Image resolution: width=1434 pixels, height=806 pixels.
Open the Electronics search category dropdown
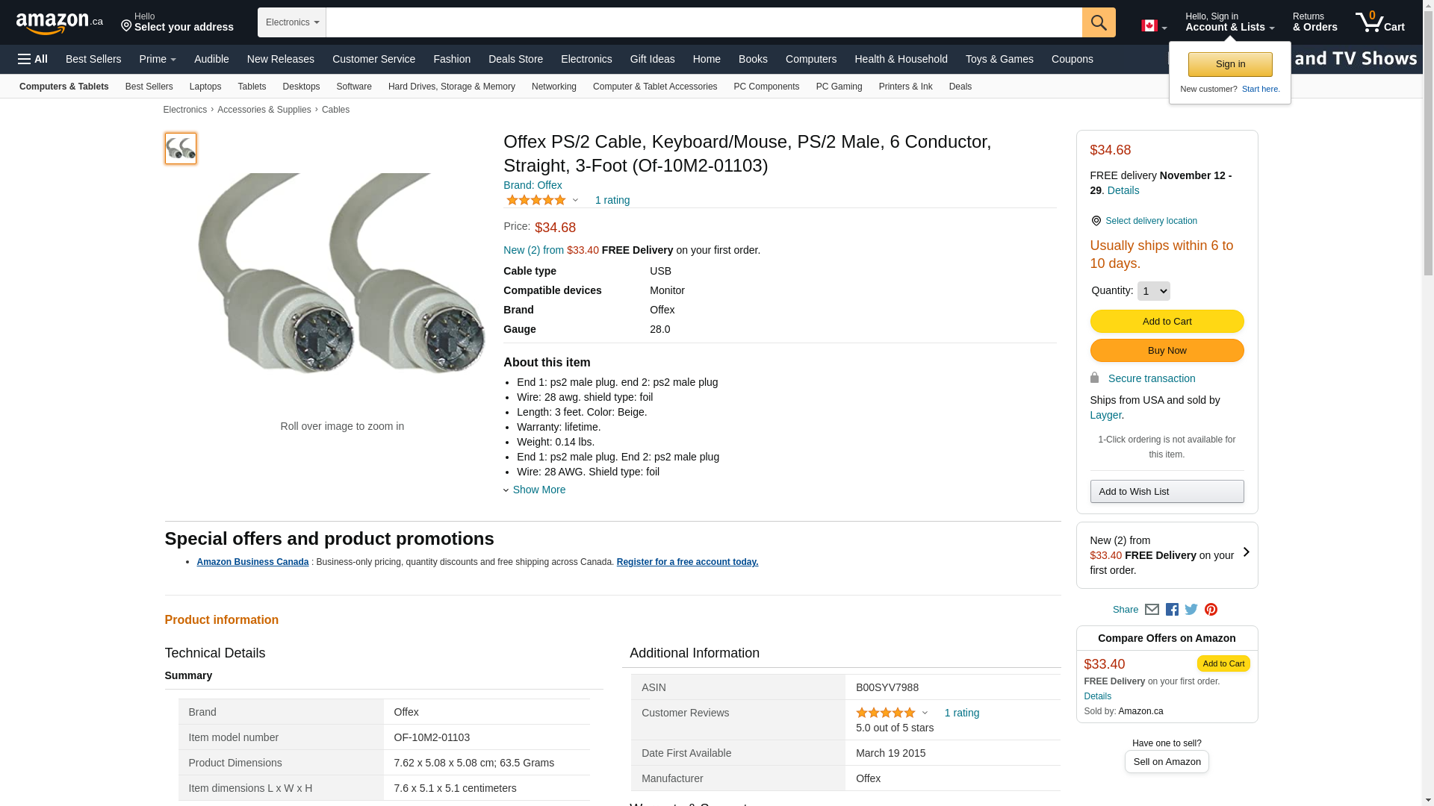click(x=292, y=22)
